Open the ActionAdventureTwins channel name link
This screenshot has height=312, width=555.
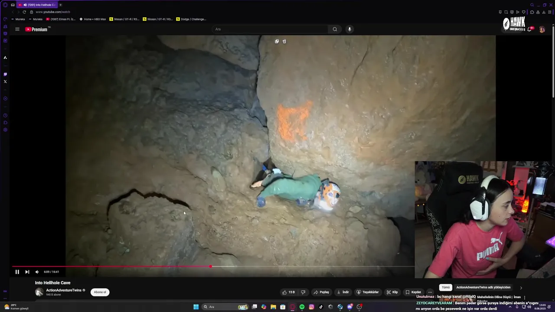[x=64, y=290]
